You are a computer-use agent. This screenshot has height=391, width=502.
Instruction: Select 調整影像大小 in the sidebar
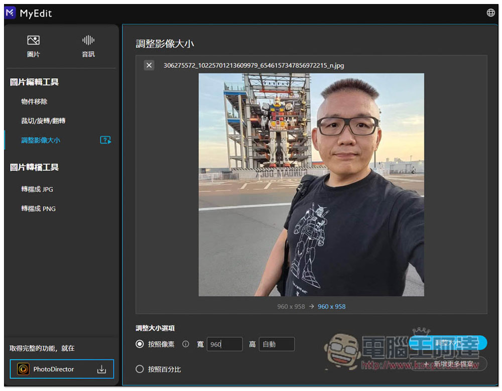pyautogui.click(x=41, y=140)
